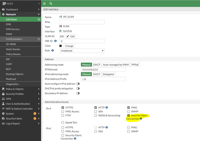Toggle Auto configure IPv6 address switch
Viewport: 200px width, 141px height.
tap(78, 84)
